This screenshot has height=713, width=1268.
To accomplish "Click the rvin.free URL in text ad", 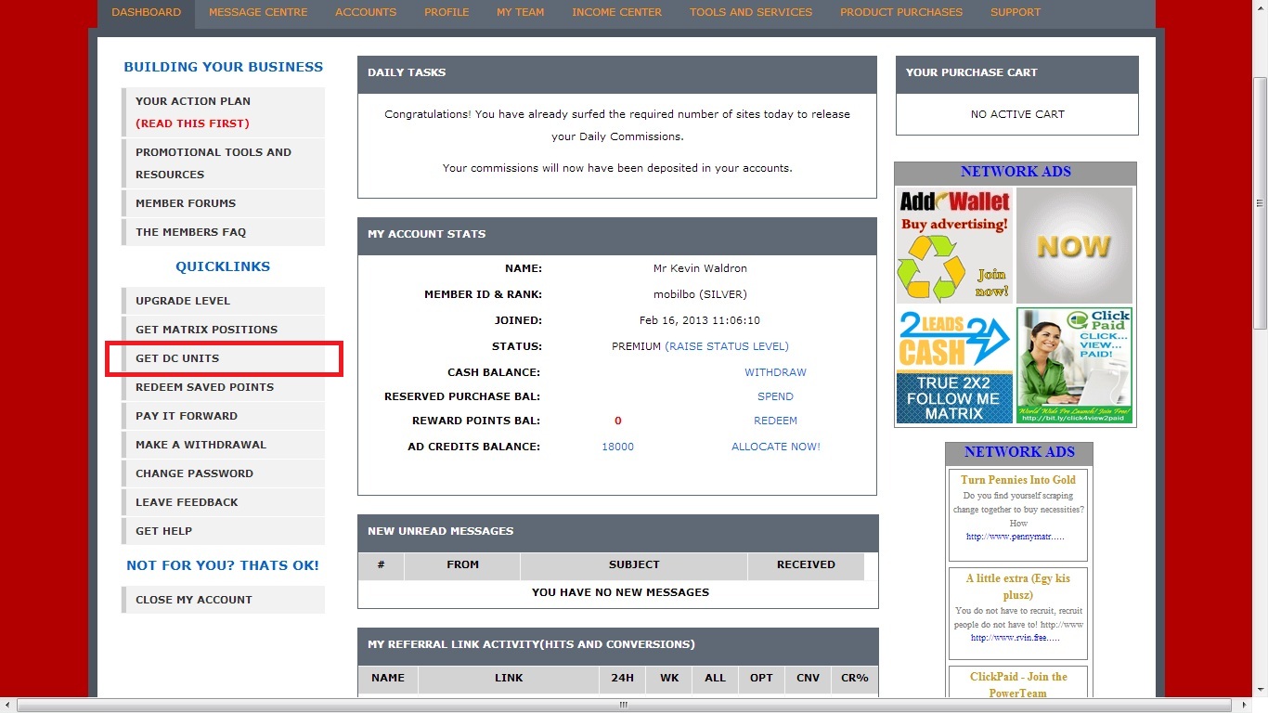I will 1015,638.
